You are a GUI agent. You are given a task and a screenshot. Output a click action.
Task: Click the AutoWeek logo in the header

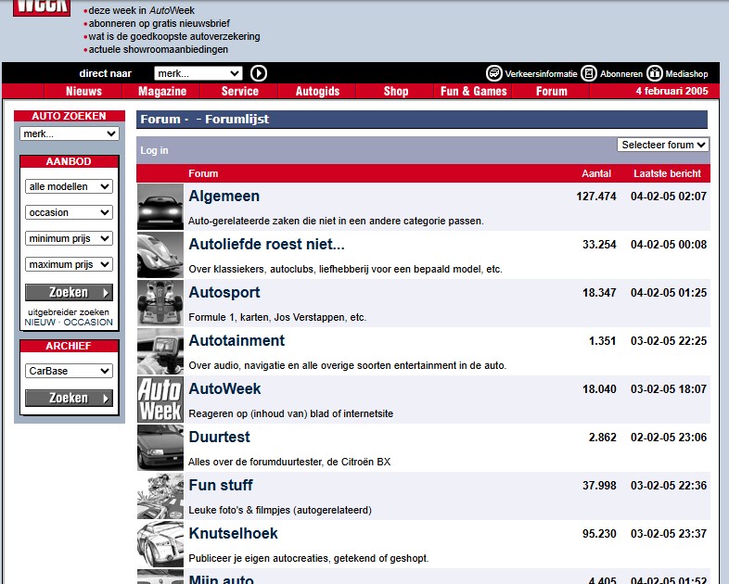point(42,7)
